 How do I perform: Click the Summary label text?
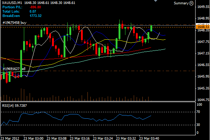click(181, 3)
